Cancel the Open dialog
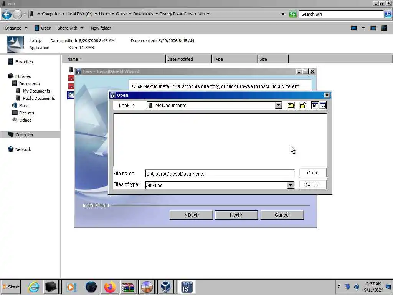 click(313, 185)
